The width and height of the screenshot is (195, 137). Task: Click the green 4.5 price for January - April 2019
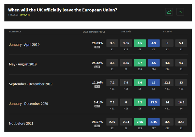click(140, 43)
